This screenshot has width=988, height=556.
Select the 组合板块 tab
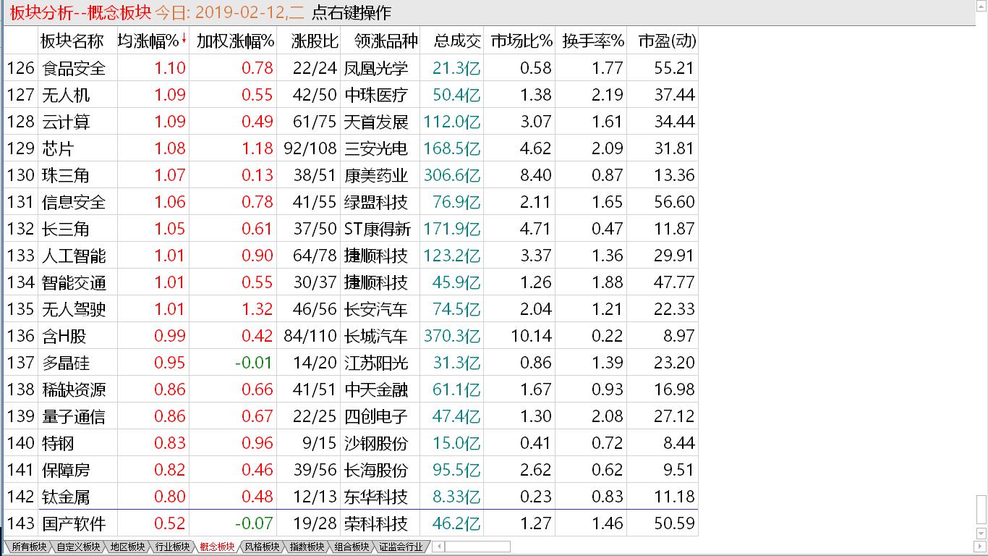coord(352,547)
